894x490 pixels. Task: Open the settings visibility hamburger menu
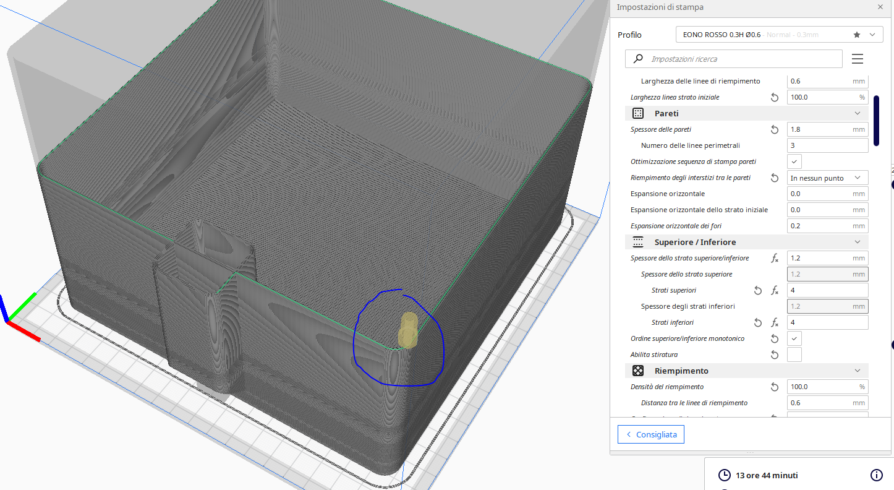tap(857, 59)
